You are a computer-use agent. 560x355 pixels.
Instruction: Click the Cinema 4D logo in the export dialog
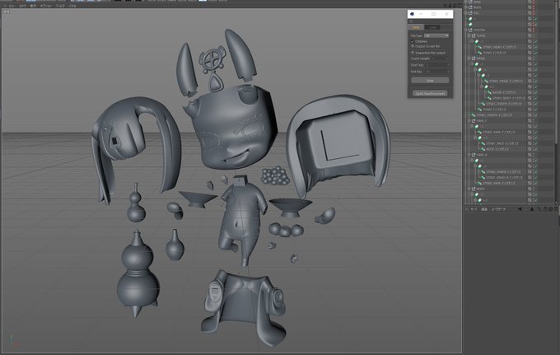(x=412, y=14)
